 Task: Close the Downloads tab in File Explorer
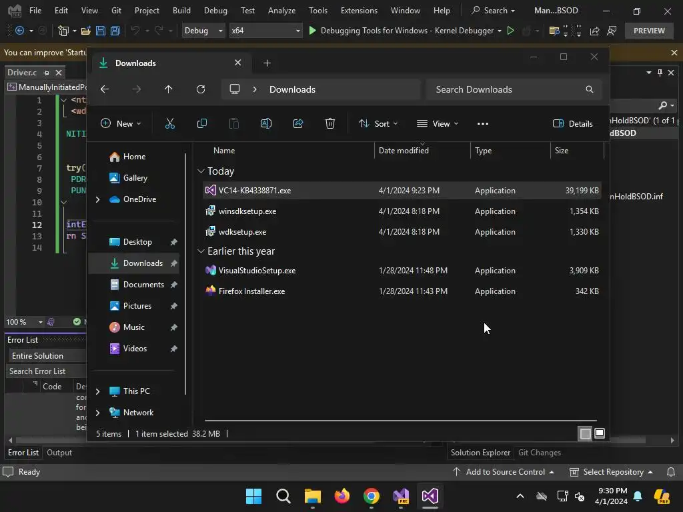238,63
